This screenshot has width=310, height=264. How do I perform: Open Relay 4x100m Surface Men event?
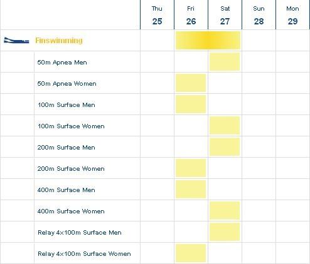[x=80, y=233]
